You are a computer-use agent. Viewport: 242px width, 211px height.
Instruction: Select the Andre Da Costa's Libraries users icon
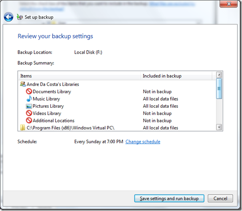[x=23, y=84]
